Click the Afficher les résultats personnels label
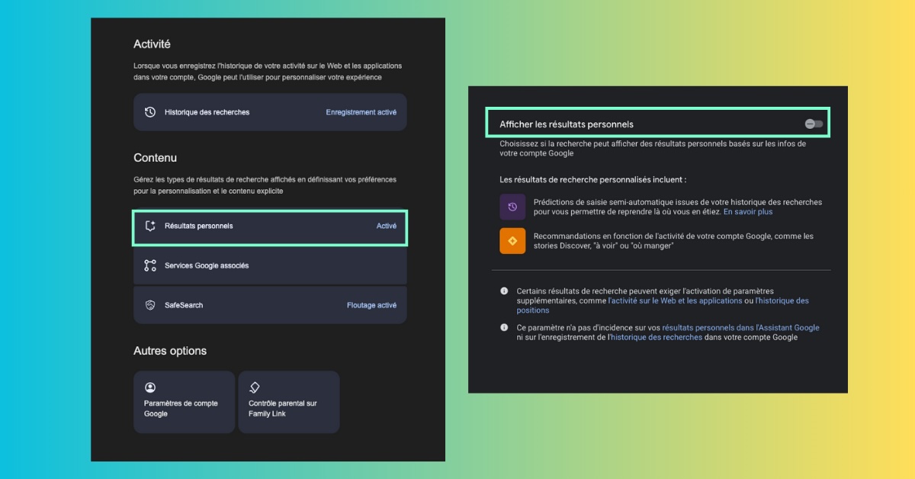Viewport: 915px width, 479px height. pos(567,124)
